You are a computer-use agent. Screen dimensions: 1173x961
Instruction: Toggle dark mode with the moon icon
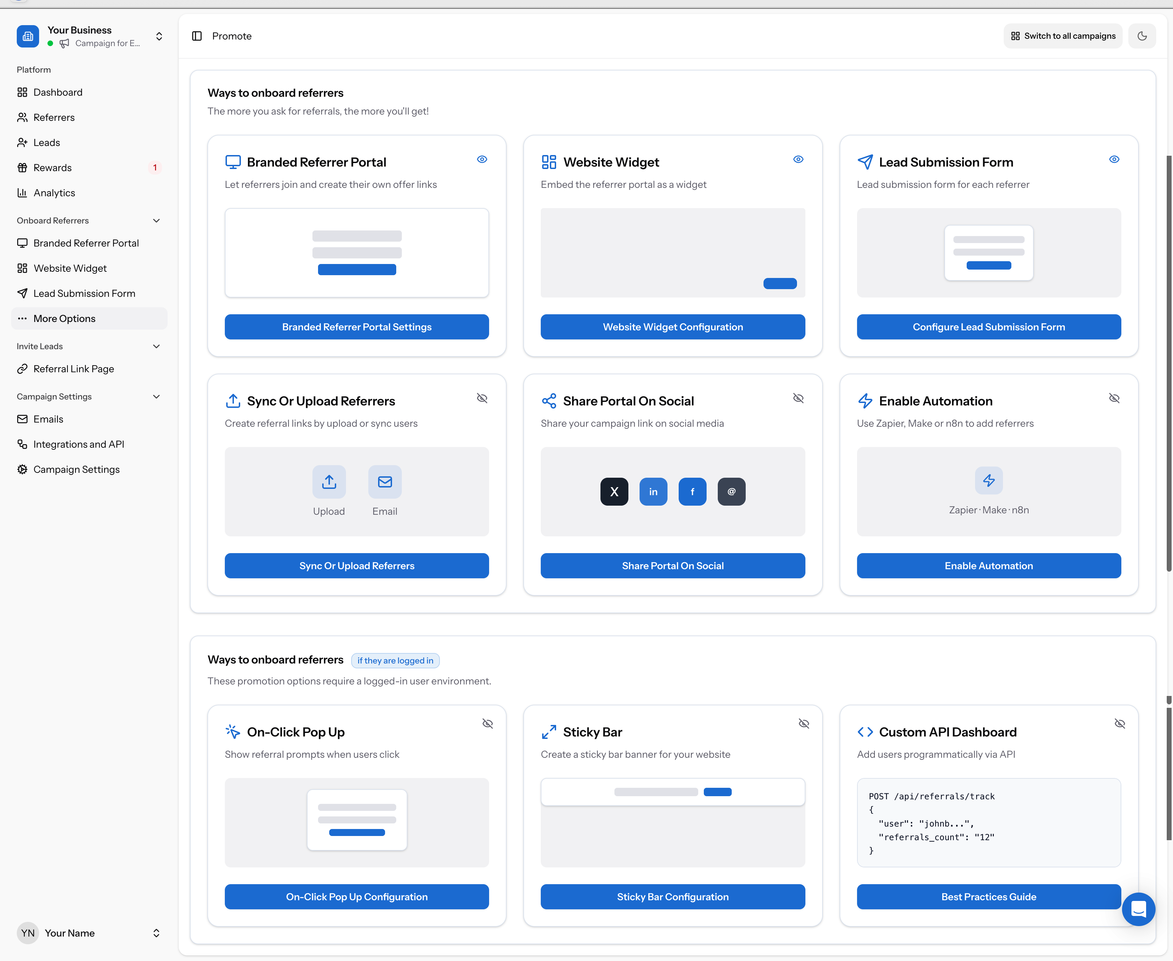[x=1142, y=35]
